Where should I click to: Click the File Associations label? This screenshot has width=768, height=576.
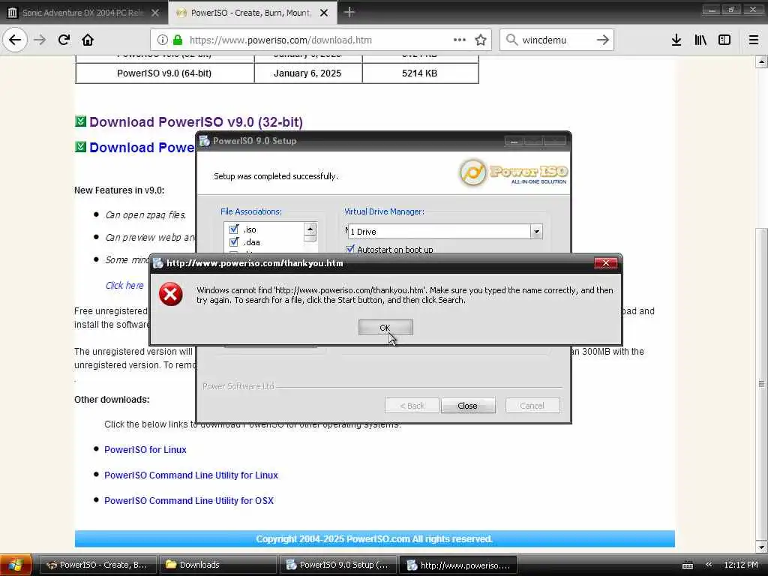tap(251, 211)
